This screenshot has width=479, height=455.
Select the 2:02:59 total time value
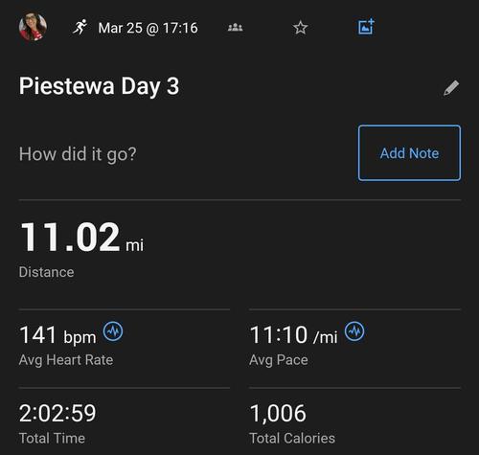pos(57,413)
